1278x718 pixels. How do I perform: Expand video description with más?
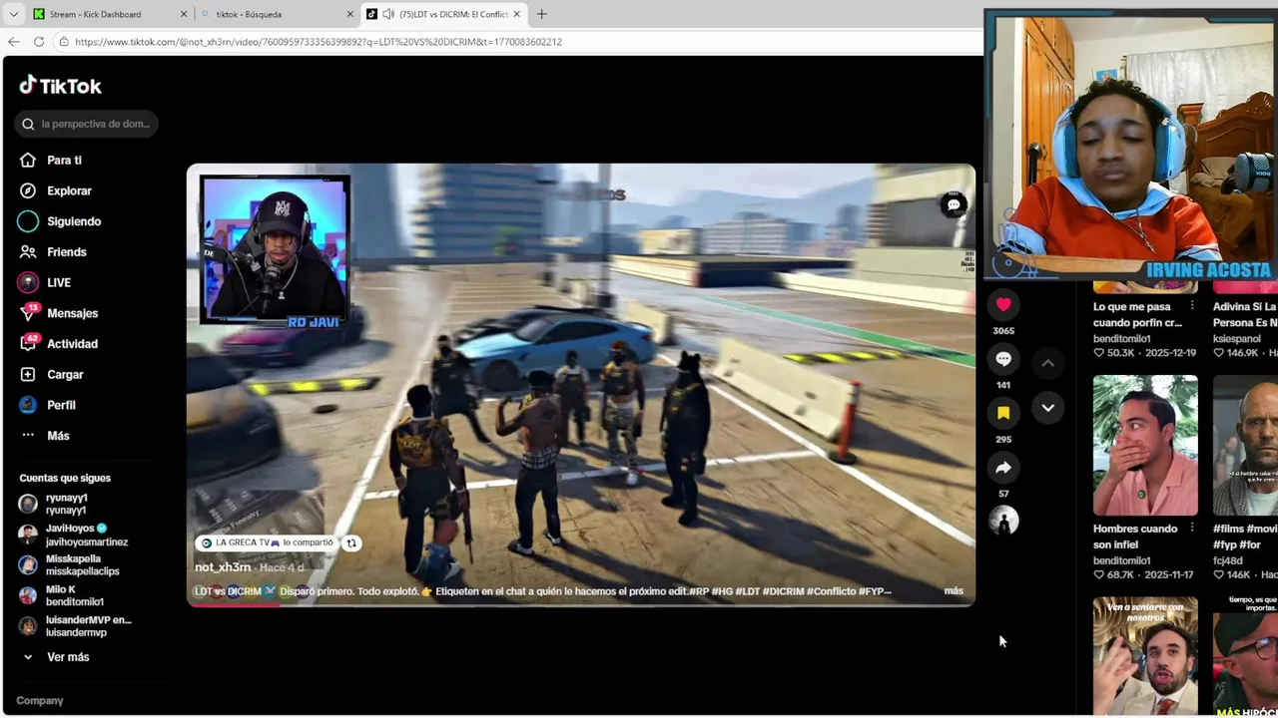click(x=954, y=591)
